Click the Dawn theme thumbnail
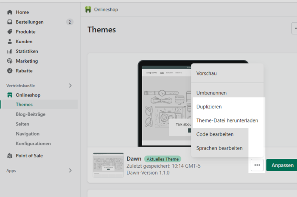The width and height of the screenshot is (297, 197). pyautogui.click(x=108, y=165)
